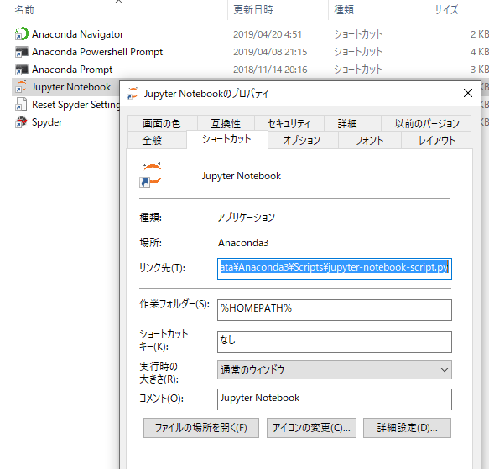Select the Anaconda Prompt shortcut icon
Viewport: 489px width, 469px height.
click(22, 70)
